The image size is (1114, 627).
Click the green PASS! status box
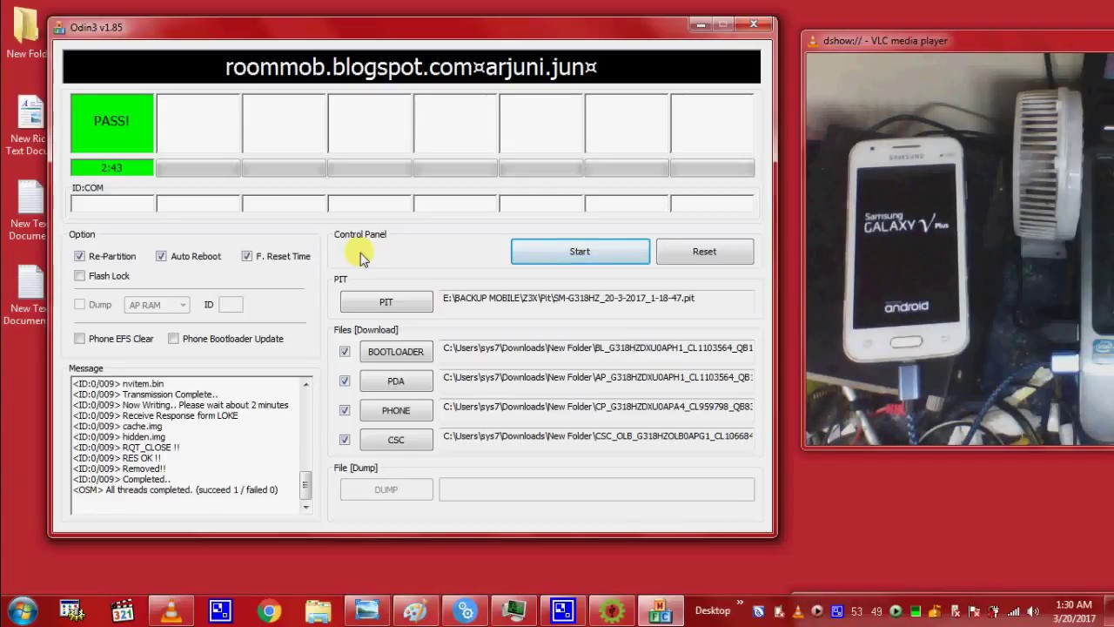click(x=111, y=122)
